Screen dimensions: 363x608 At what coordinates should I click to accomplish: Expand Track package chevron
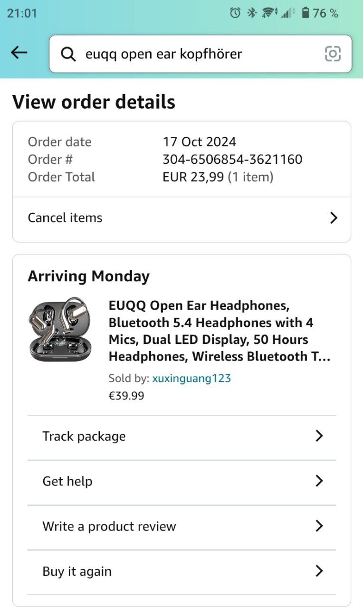(x=319, y=436)
